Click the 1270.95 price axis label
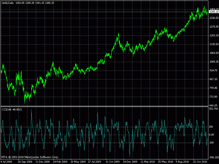Screen dimensions: 219x164 (x=214, y=27)
